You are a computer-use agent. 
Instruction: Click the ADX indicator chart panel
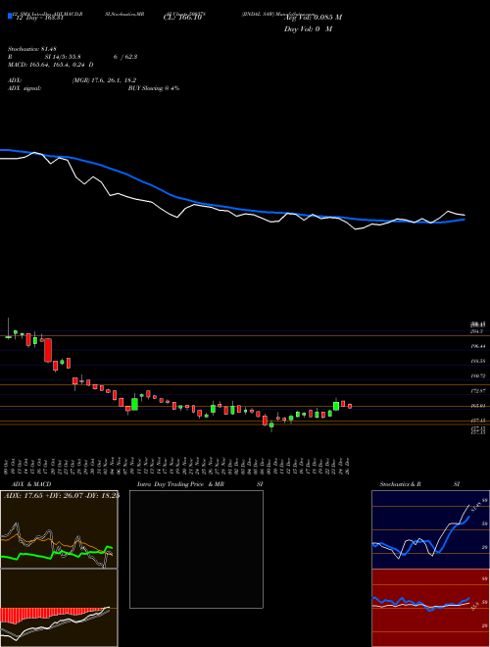[59, 529]
